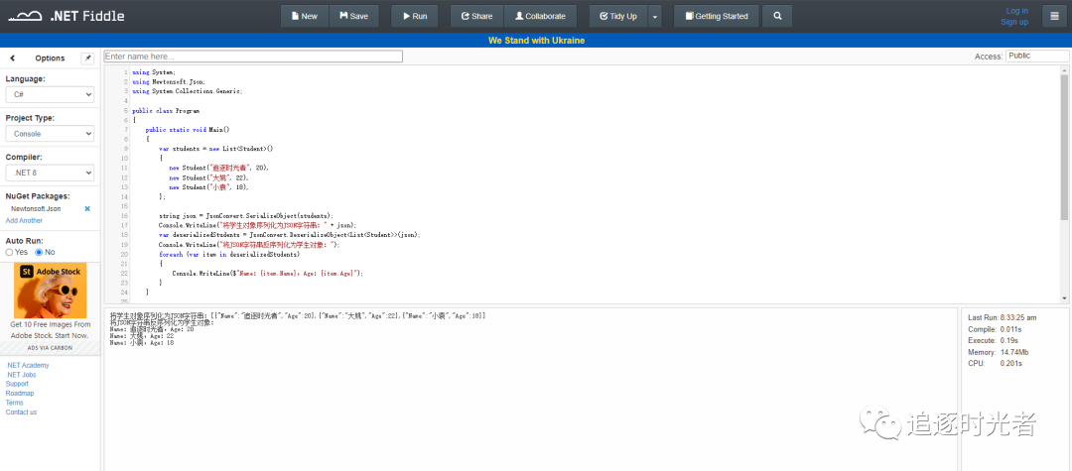Click the .NET Fiddle logo

[67, 16]
